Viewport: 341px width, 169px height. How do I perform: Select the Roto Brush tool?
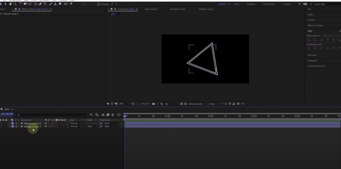pyautogui.click(x=65, y=4)
